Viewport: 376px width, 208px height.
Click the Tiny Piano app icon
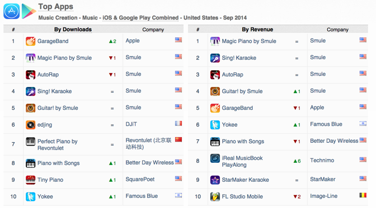click(x=30, y=180)
